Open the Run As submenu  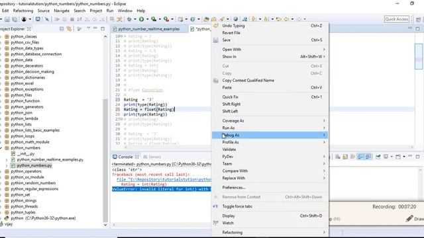click(x=270, y=128)
